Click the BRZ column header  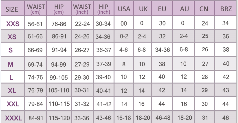tap(225, 10)
